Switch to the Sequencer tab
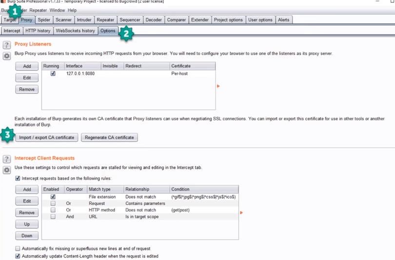Screen dimensions: 395x260 [x=130, y=20]
